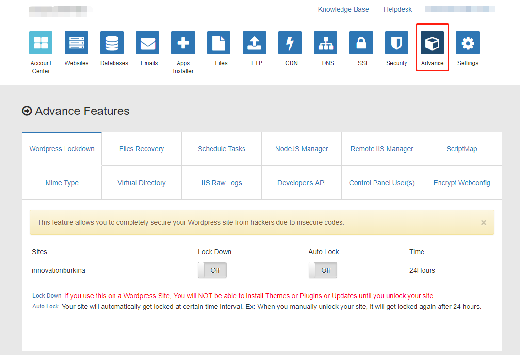Open FTP settings

tap(254, 43)
